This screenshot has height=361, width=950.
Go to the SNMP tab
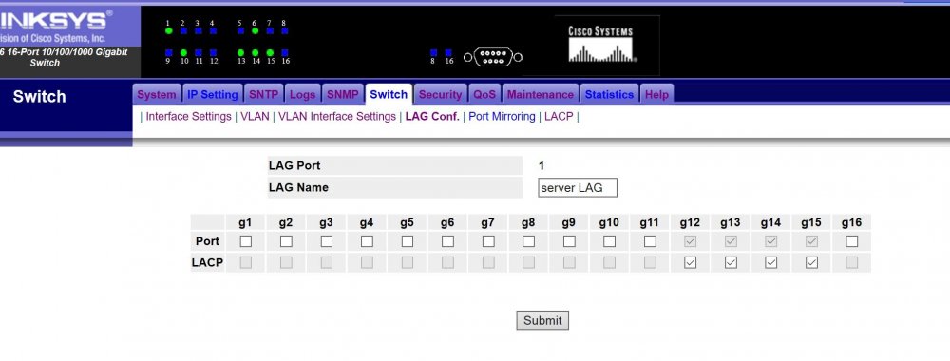342,94
